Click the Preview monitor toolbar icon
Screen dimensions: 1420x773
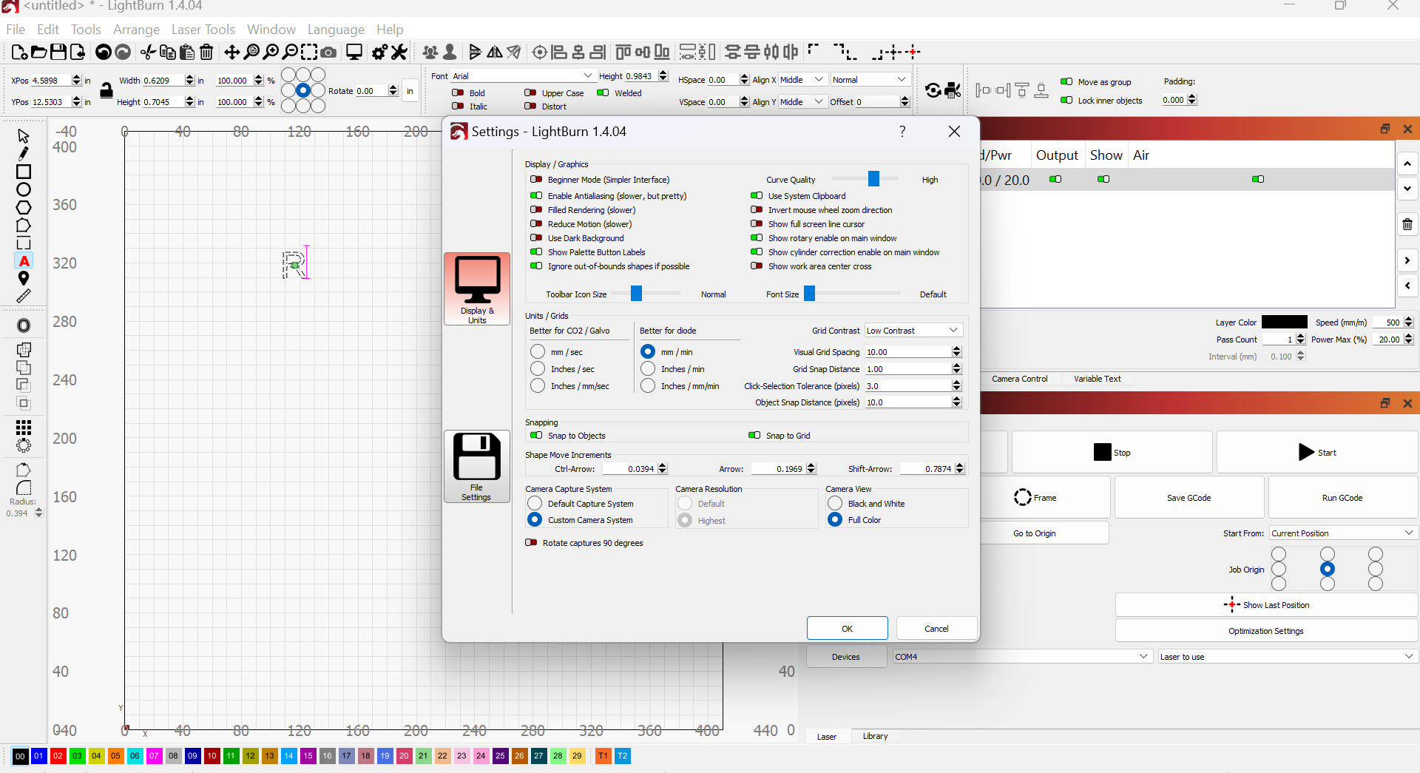[x=354, y=52]
